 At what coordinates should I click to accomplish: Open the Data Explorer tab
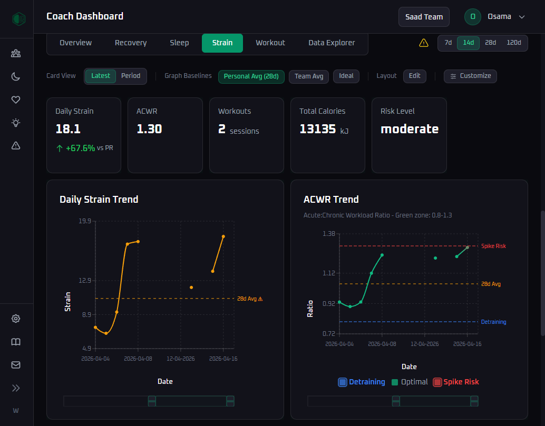point(332,43)
